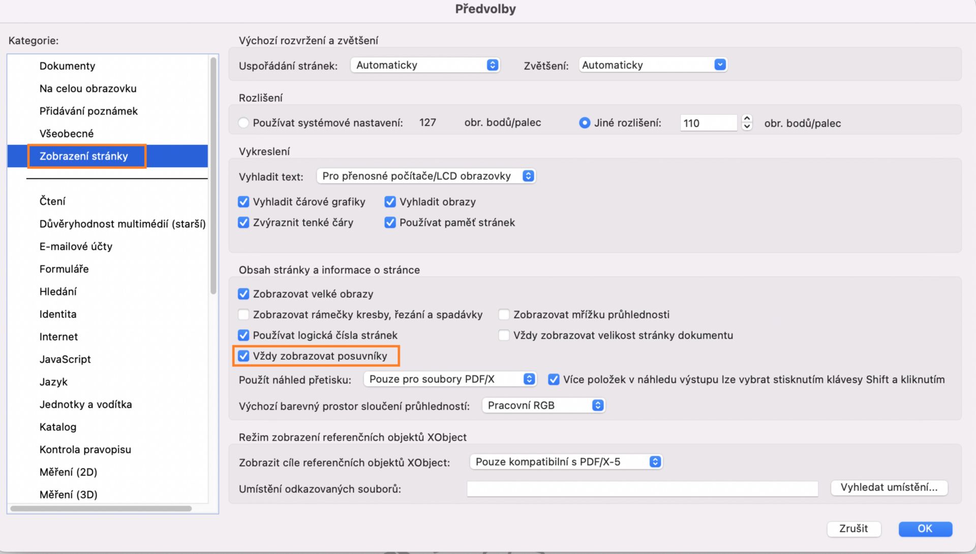
Task: Click the Vyhledat umístění button
Action: pos(889,487)
